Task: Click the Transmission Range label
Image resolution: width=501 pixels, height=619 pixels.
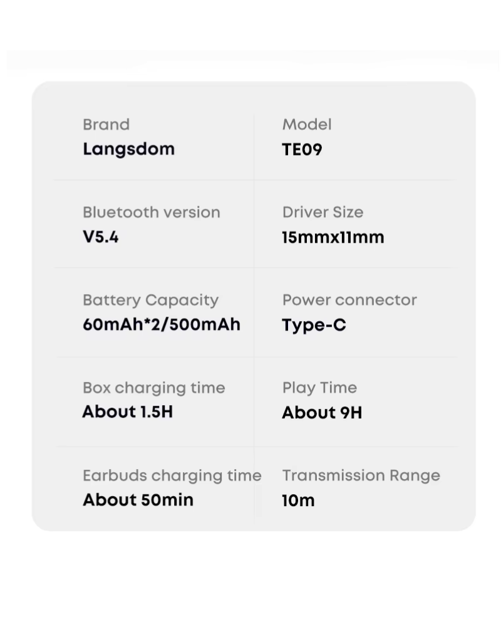Action: pos(361,476)
